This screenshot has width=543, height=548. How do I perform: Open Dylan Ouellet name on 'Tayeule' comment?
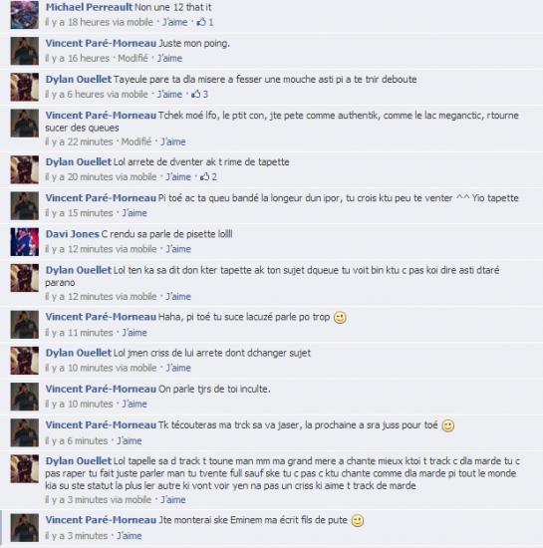(79, 80)
